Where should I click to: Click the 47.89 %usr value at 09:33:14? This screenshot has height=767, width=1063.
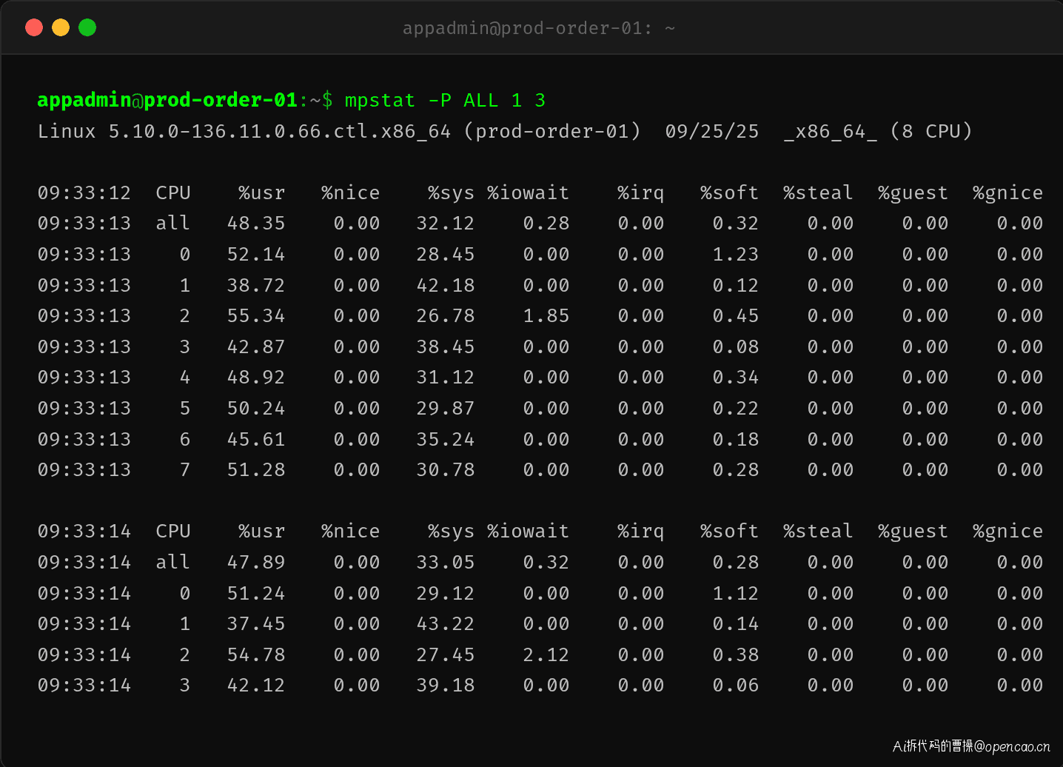click(255, 562)
